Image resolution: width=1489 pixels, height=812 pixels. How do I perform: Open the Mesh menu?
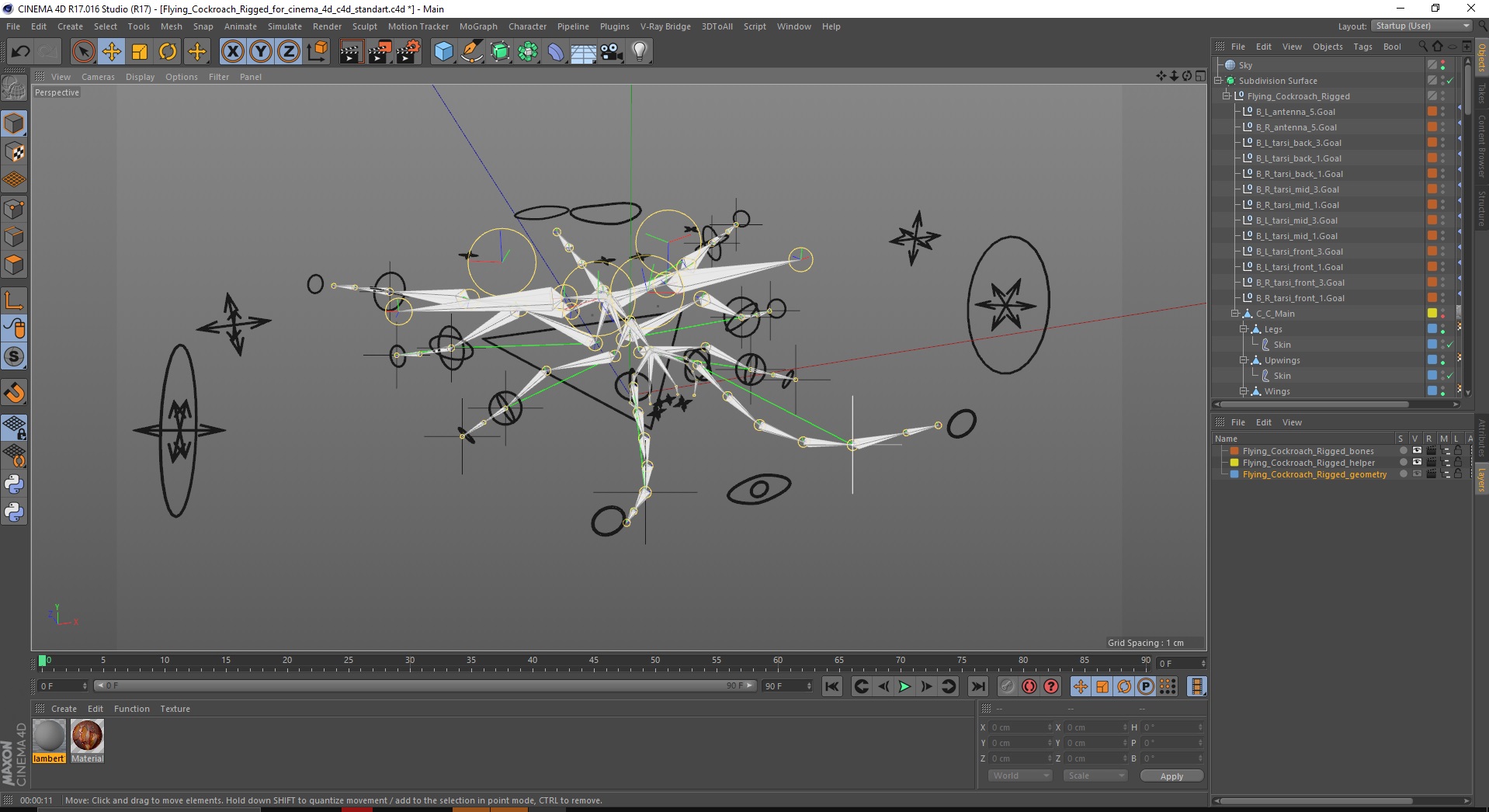pyautogui.click(x=172, y=26)
